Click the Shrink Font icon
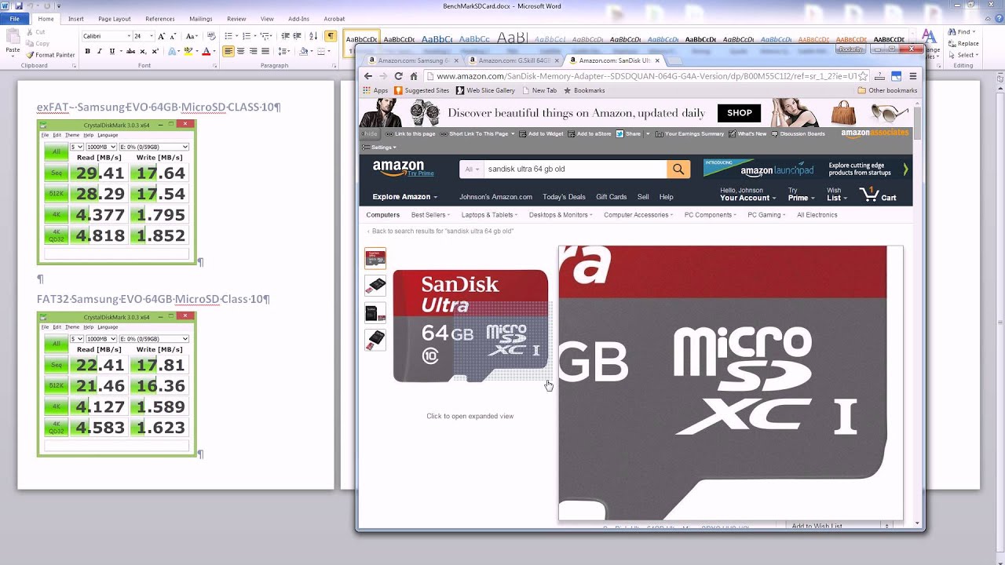Viewport: 1005px width, 565px height. tap(173, 36)
